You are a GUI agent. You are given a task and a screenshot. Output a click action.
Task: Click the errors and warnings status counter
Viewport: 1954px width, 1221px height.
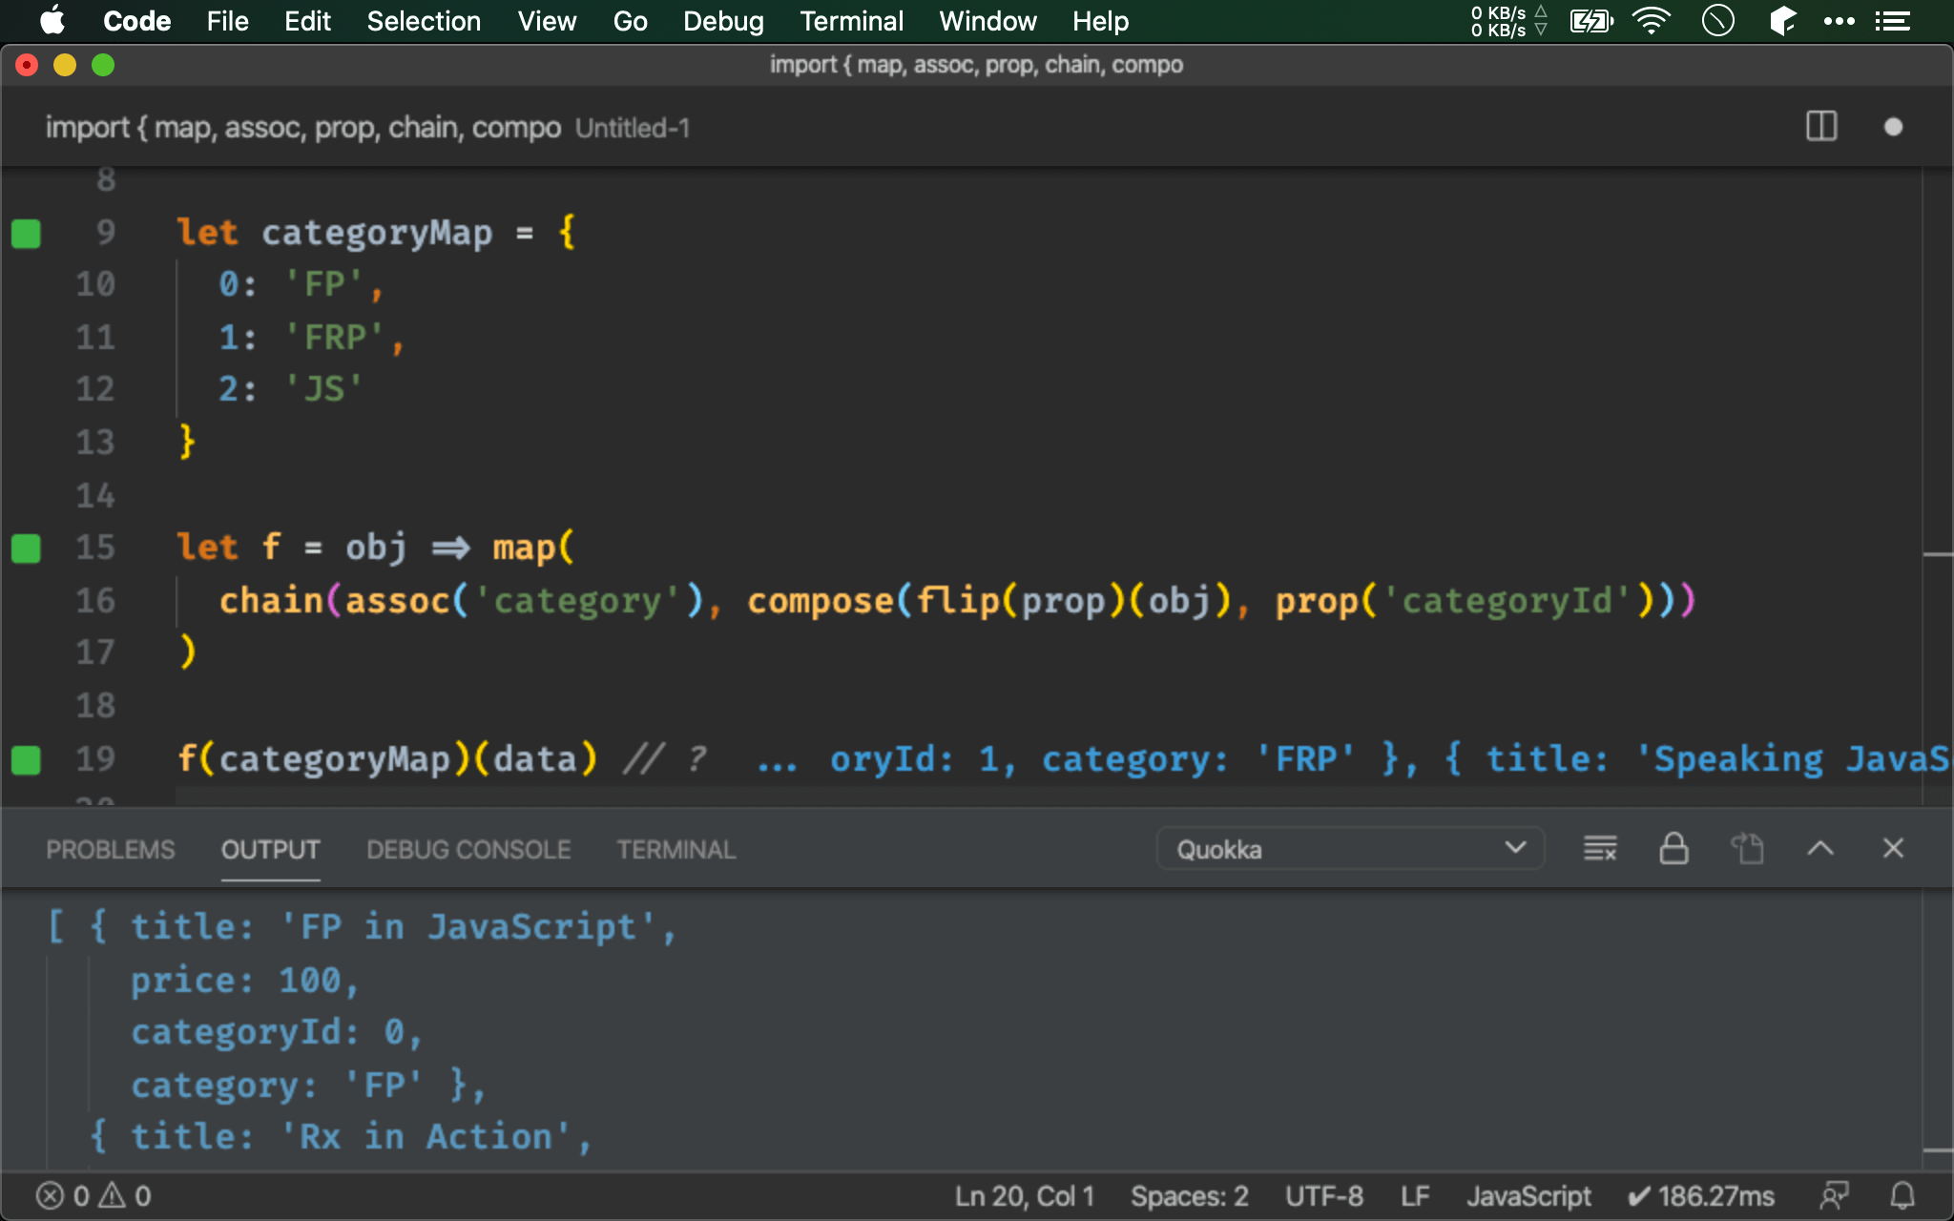(x=94, y=1196)
